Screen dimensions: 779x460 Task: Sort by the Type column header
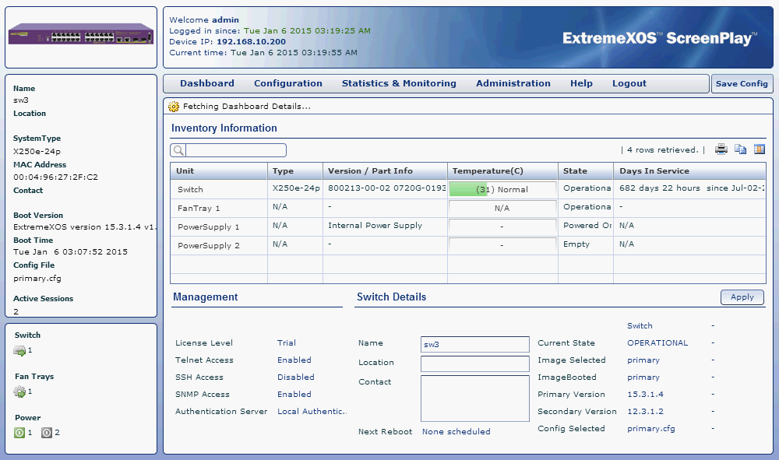tap(295, 170)
